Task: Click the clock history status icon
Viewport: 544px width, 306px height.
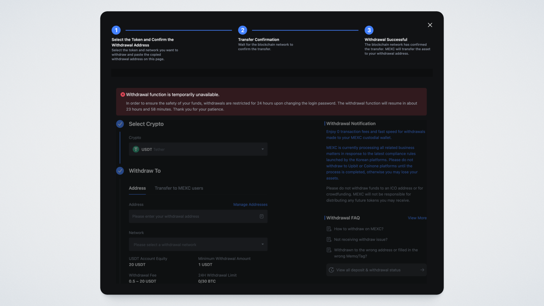Action: [x=331, y=270]
